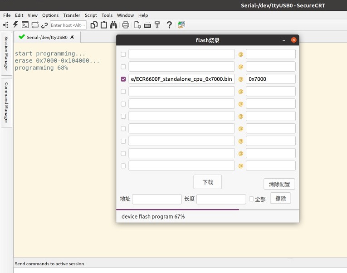Click the flash program progress bar

coord(207,210)
